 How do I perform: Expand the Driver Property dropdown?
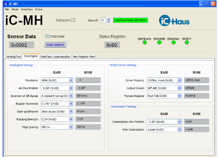click(179, 80)
